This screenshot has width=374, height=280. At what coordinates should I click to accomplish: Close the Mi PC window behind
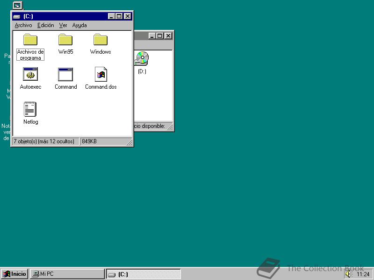[x=168, y=36]
